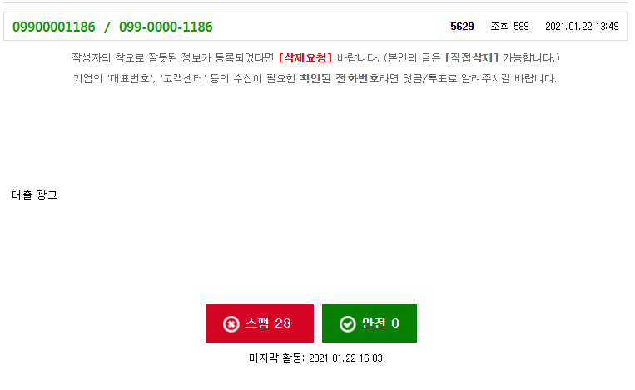Select the phone number 09900001186 heading
This screenshot has width=635, height=390.
point(54,27)
